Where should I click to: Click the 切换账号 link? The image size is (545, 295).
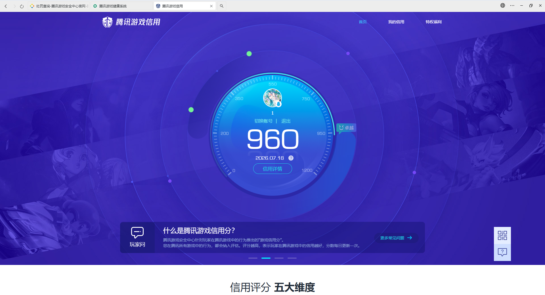[263, 121]
